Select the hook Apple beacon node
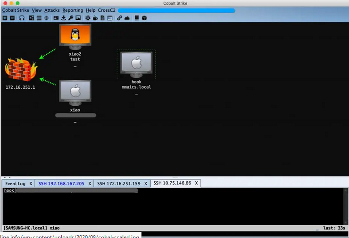The image size is (349, 238). [136, 65]
